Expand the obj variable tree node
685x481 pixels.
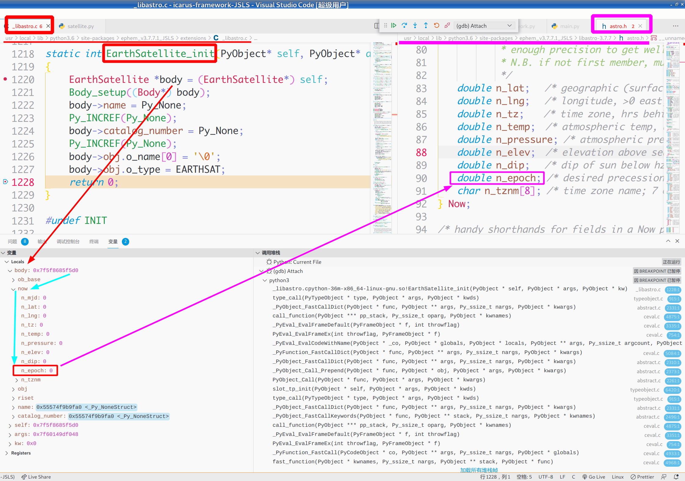point(13,389)
